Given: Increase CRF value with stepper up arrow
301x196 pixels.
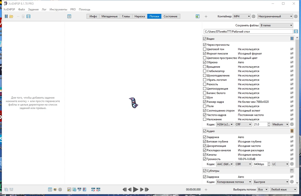Looking at the screenshot, I should coord(269,123).
